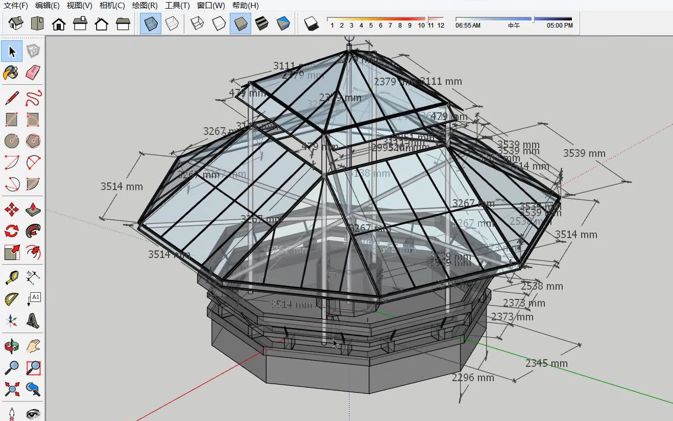Select the 3 Point Arc tool
673x421 pixels.
click(12, 183)
